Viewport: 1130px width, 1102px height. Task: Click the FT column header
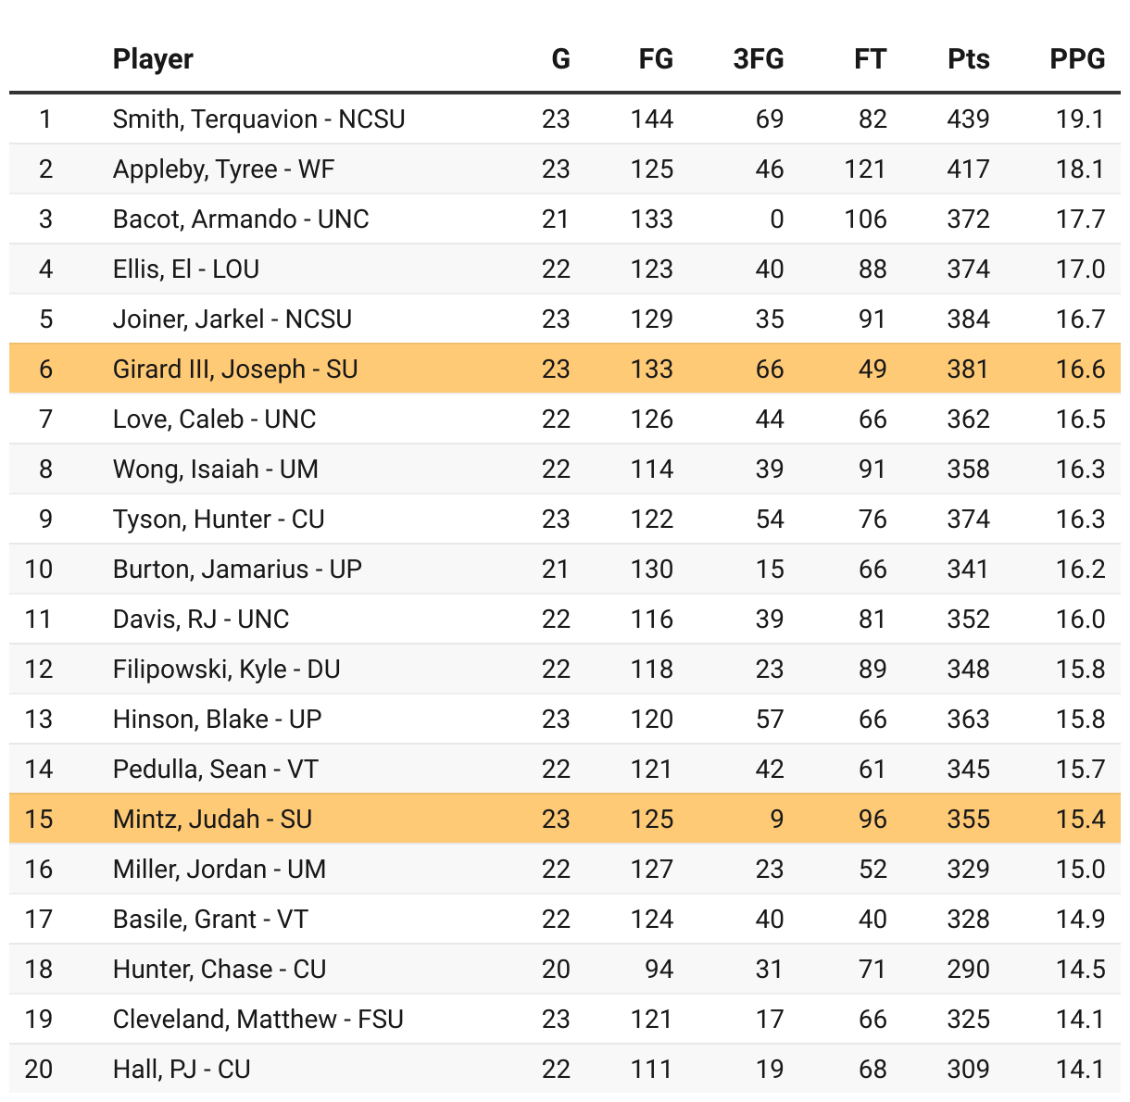pos(870,59)
